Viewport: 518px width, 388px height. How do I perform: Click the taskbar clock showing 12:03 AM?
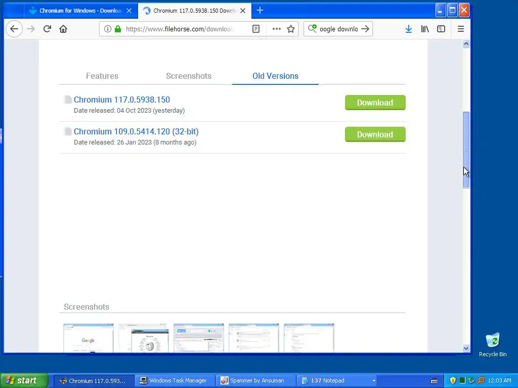[499, 380]
